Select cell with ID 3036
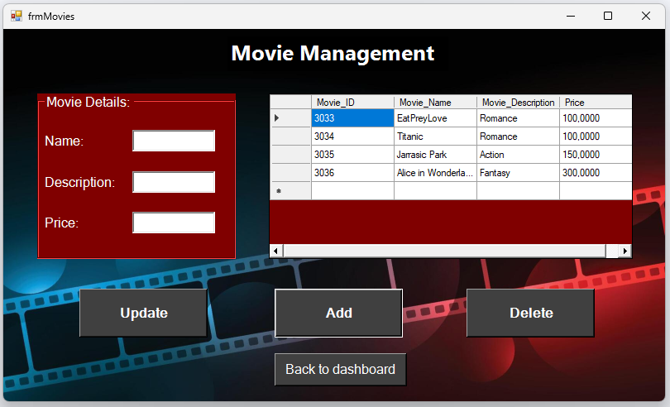 352,173
